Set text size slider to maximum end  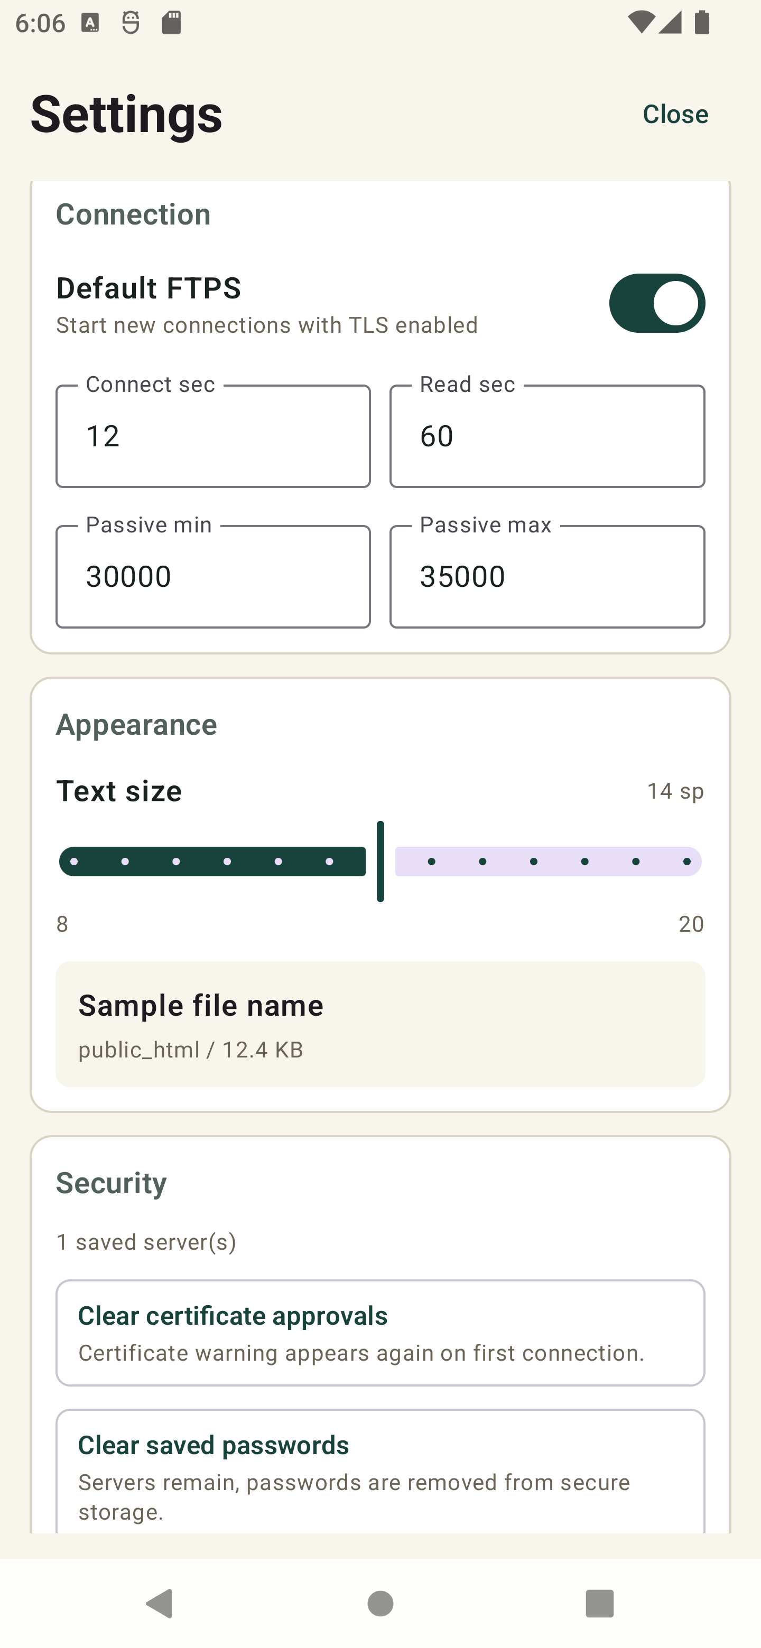pyautogui.click(x=687, y=861)
